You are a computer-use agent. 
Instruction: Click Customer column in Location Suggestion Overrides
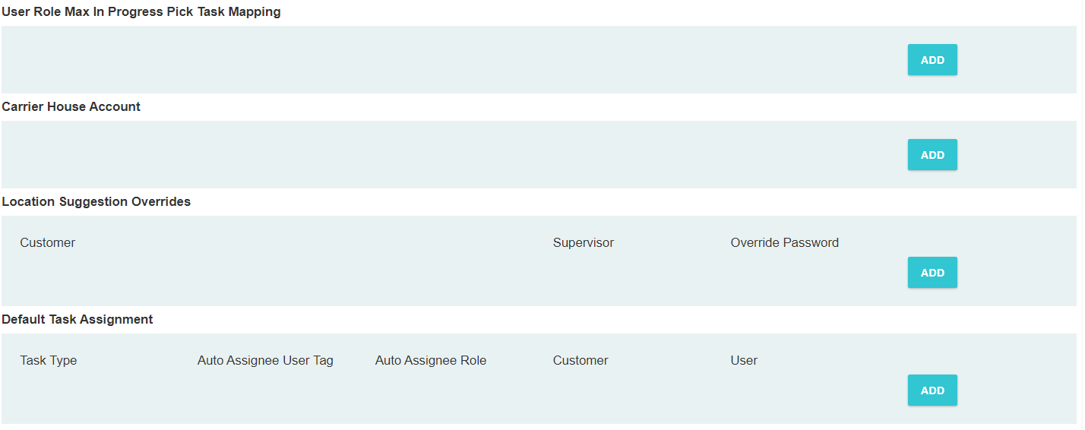click(48, 243)
